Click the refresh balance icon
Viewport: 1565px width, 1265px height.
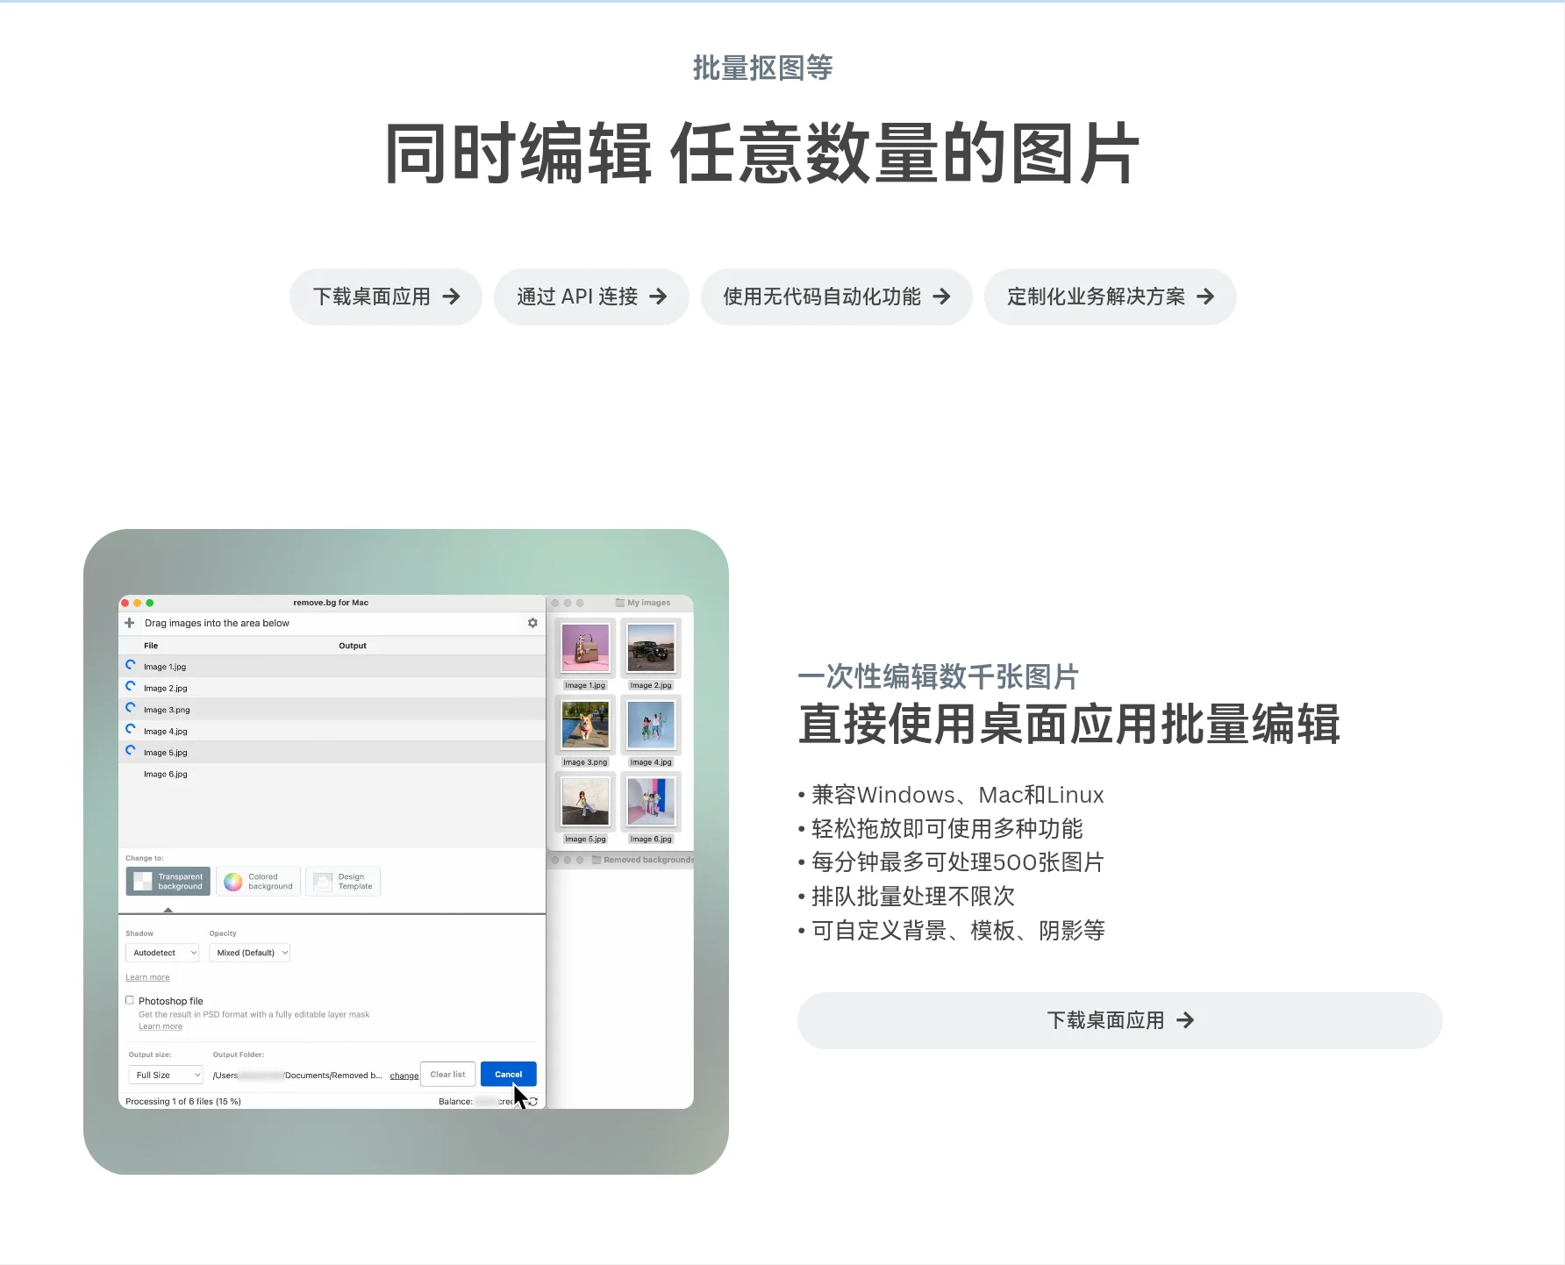coord(532,1102)
